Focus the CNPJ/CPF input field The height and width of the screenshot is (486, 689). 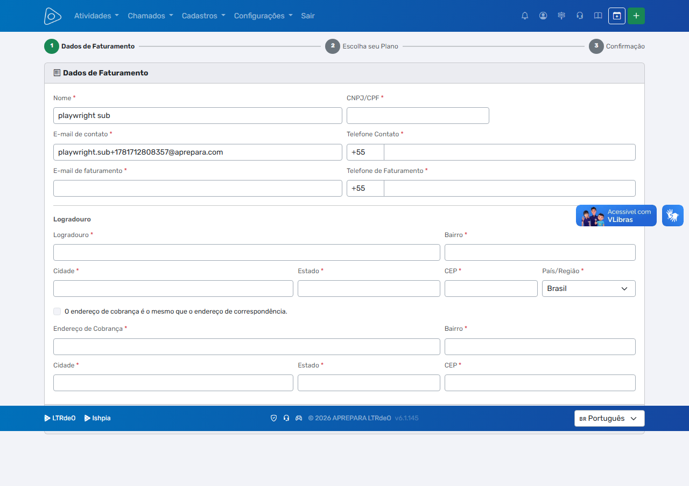click(418, 116)
